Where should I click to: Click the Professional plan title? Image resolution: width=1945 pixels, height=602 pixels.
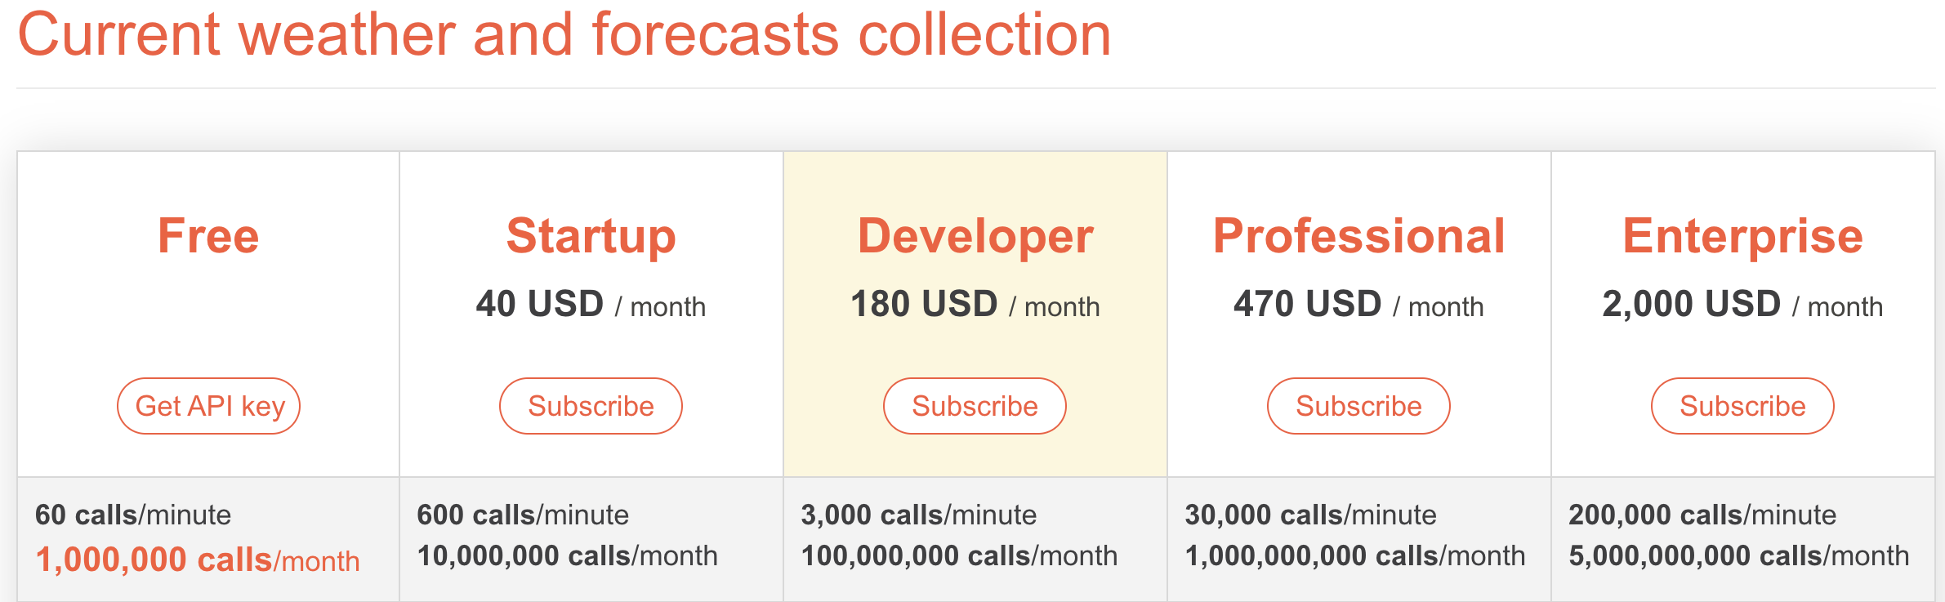pyautogui.click(x=1358, y=236)
